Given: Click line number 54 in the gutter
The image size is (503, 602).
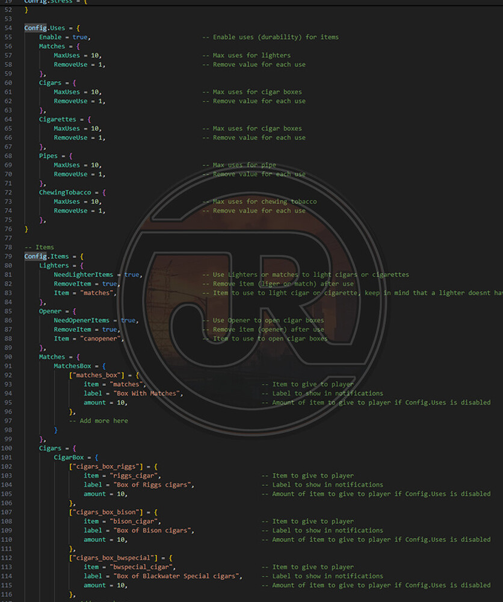Looking at the screenshot, I should tap(8, 28).
